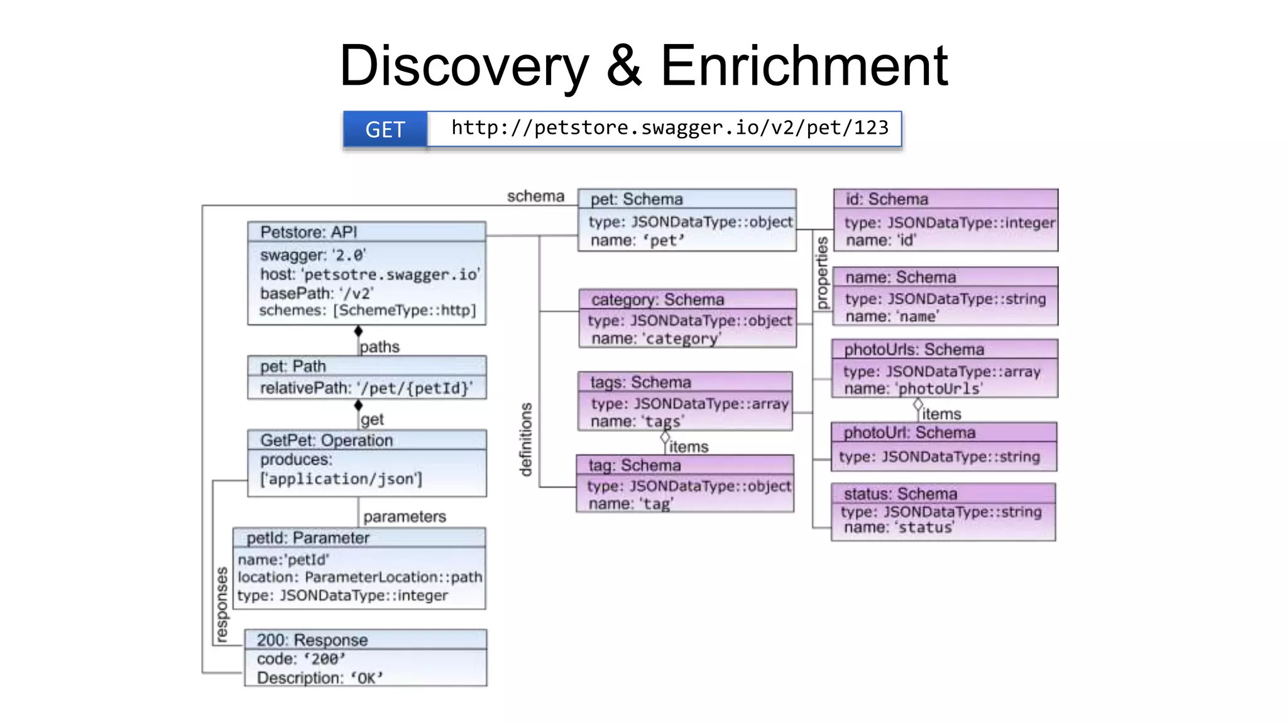Click the pet: Schema box
Screen dimensions: 1287x724
(x=687, y=220)
